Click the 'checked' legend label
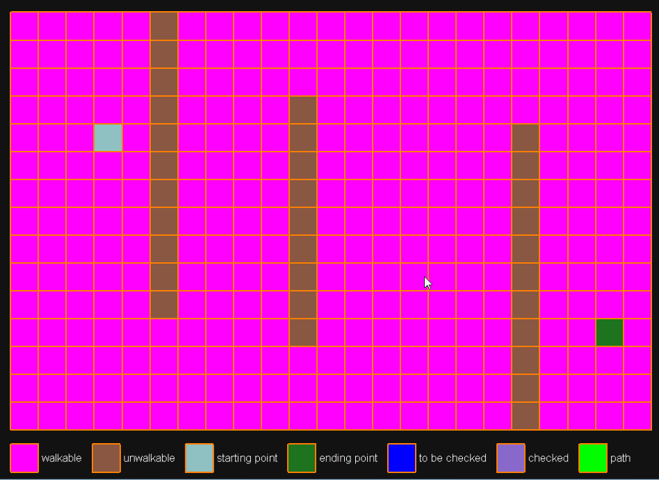 click(548, 458)
